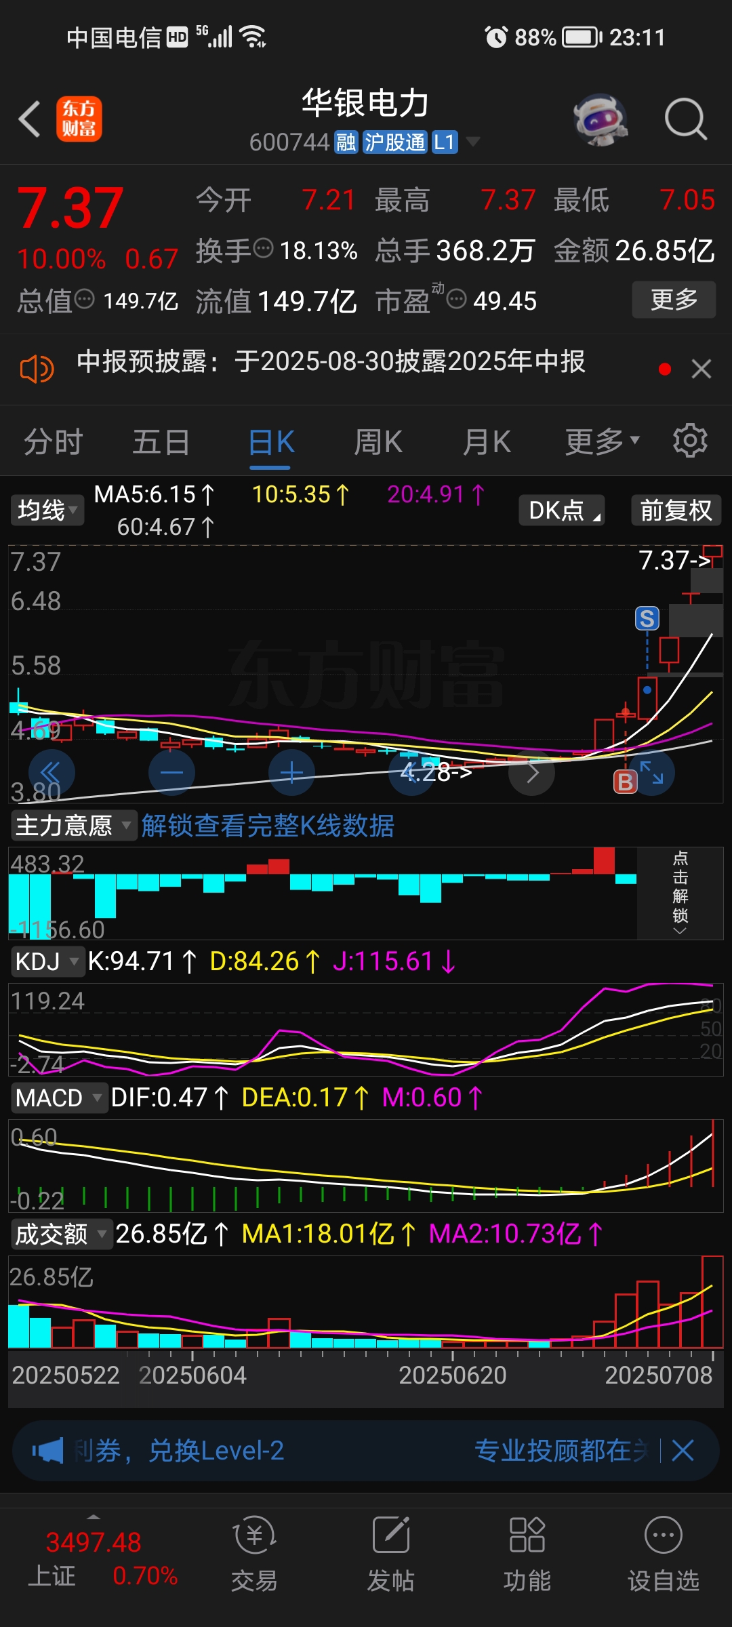Zoom in K-line with plus button
This screenshot has height=1627, width=732.
(291, 773)
